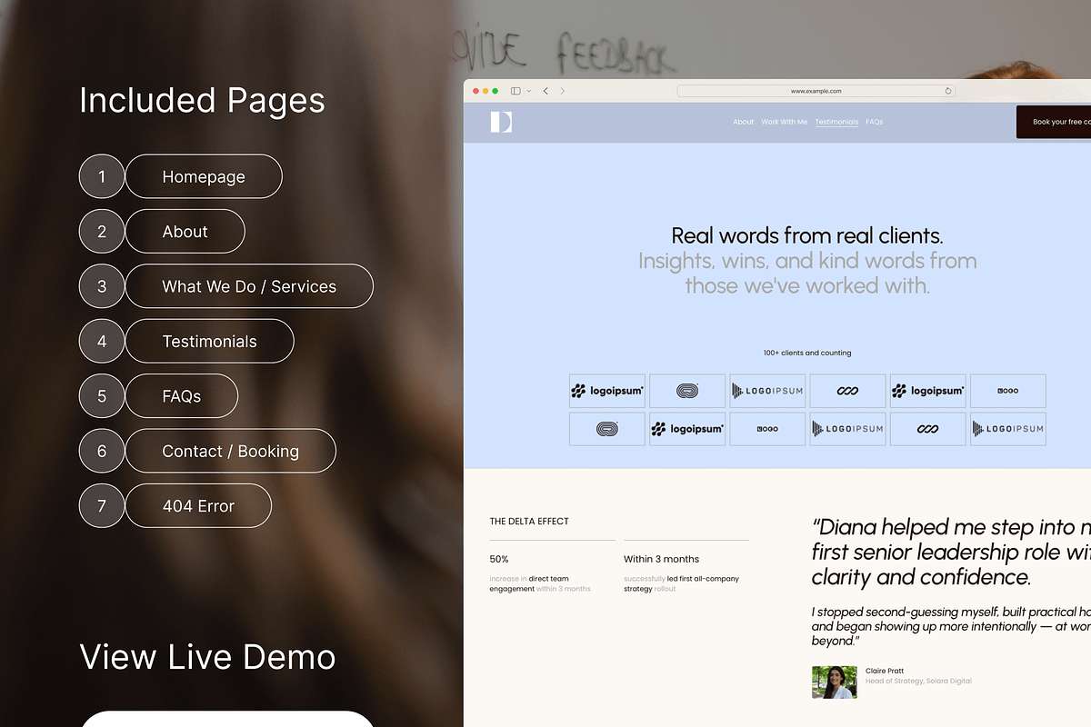Open the About nav link
Image resolution: width=1091 pixels, height=727 pixels.
744,122
